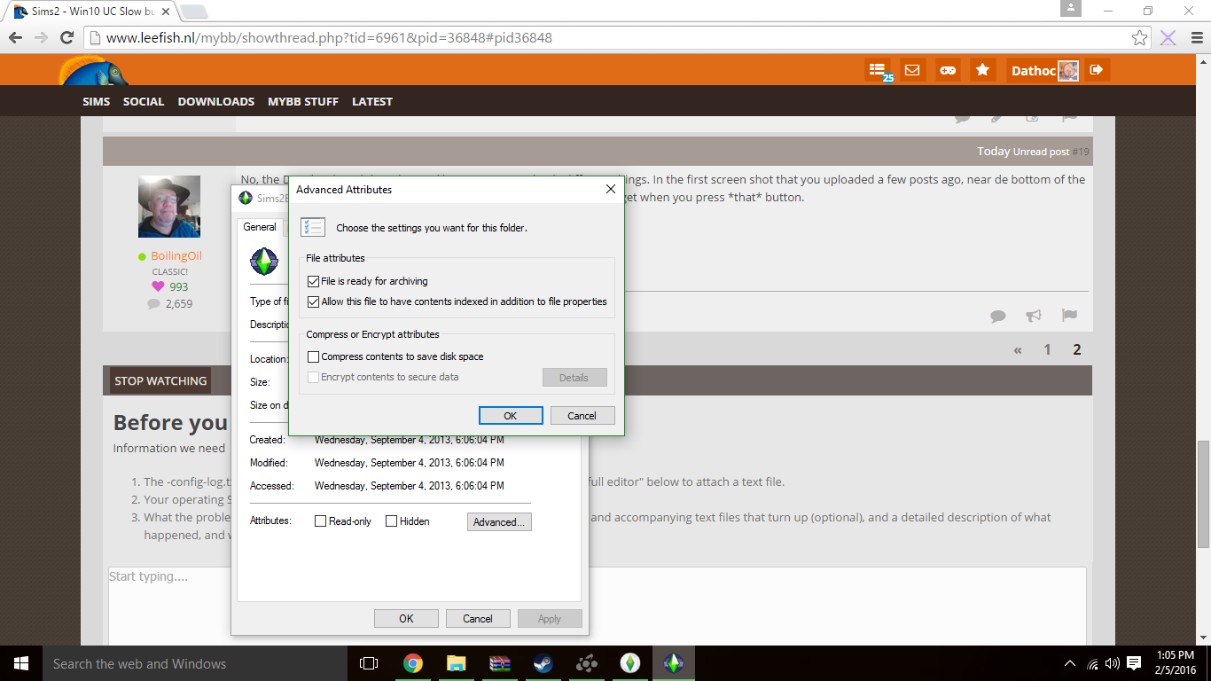Open private messages envelope icon
Viewport: 1211px width, 681px height.
[912, 70]
